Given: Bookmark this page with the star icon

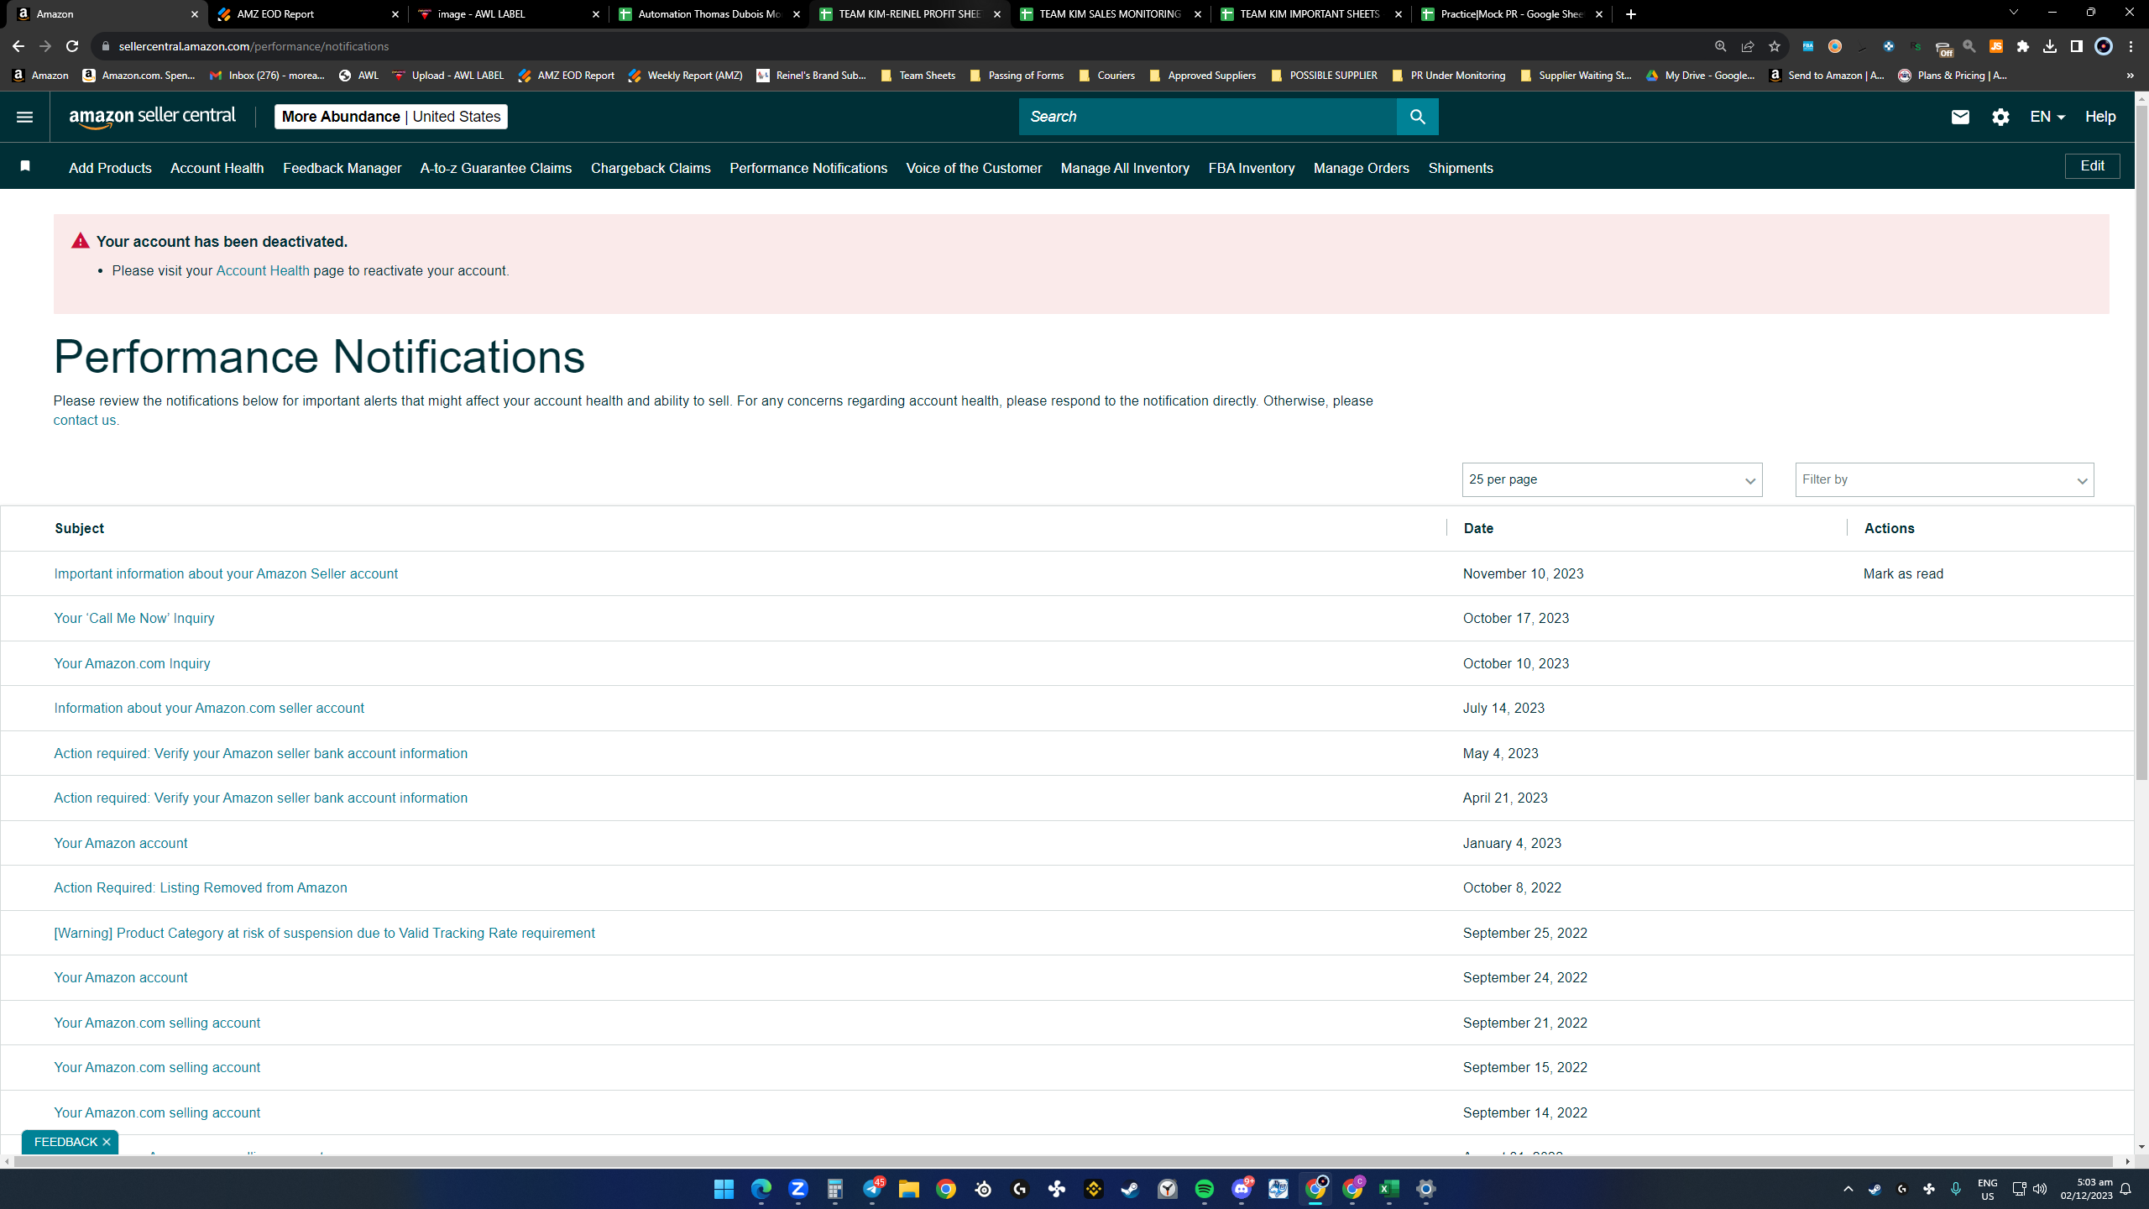Looking at the screenshot, I should (1774, 46).
